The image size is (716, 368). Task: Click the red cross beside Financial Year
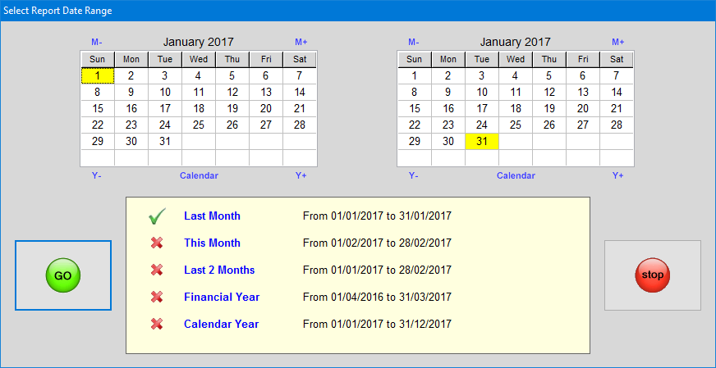(x=157, y=297)
